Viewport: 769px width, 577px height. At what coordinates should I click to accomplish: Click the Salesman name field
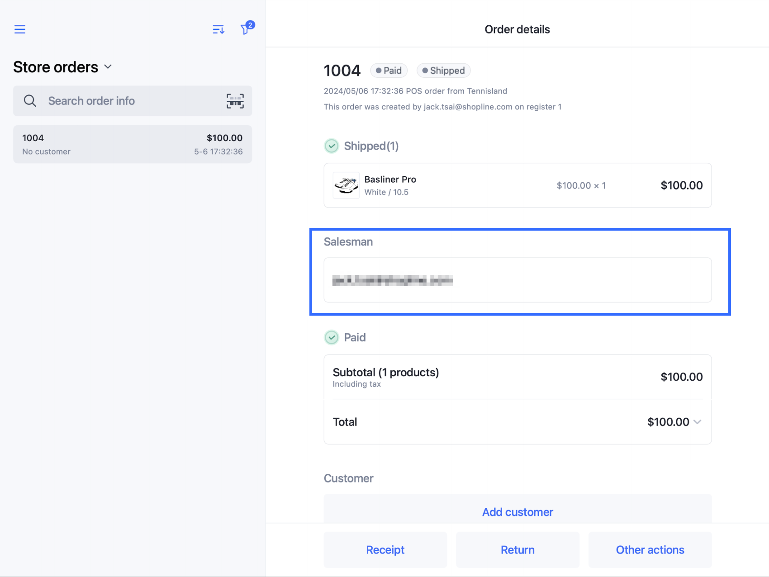[x=517, y=280]
